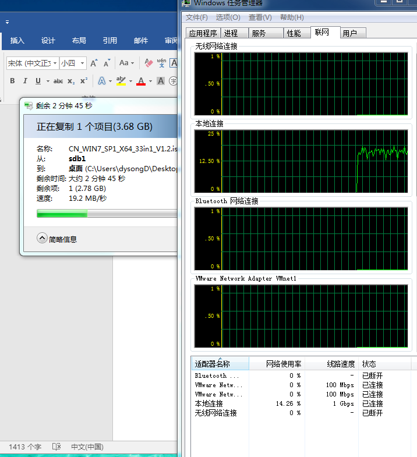Click the 无线网络连接 network graph
417x457 pixels.
tap(301, 84)
